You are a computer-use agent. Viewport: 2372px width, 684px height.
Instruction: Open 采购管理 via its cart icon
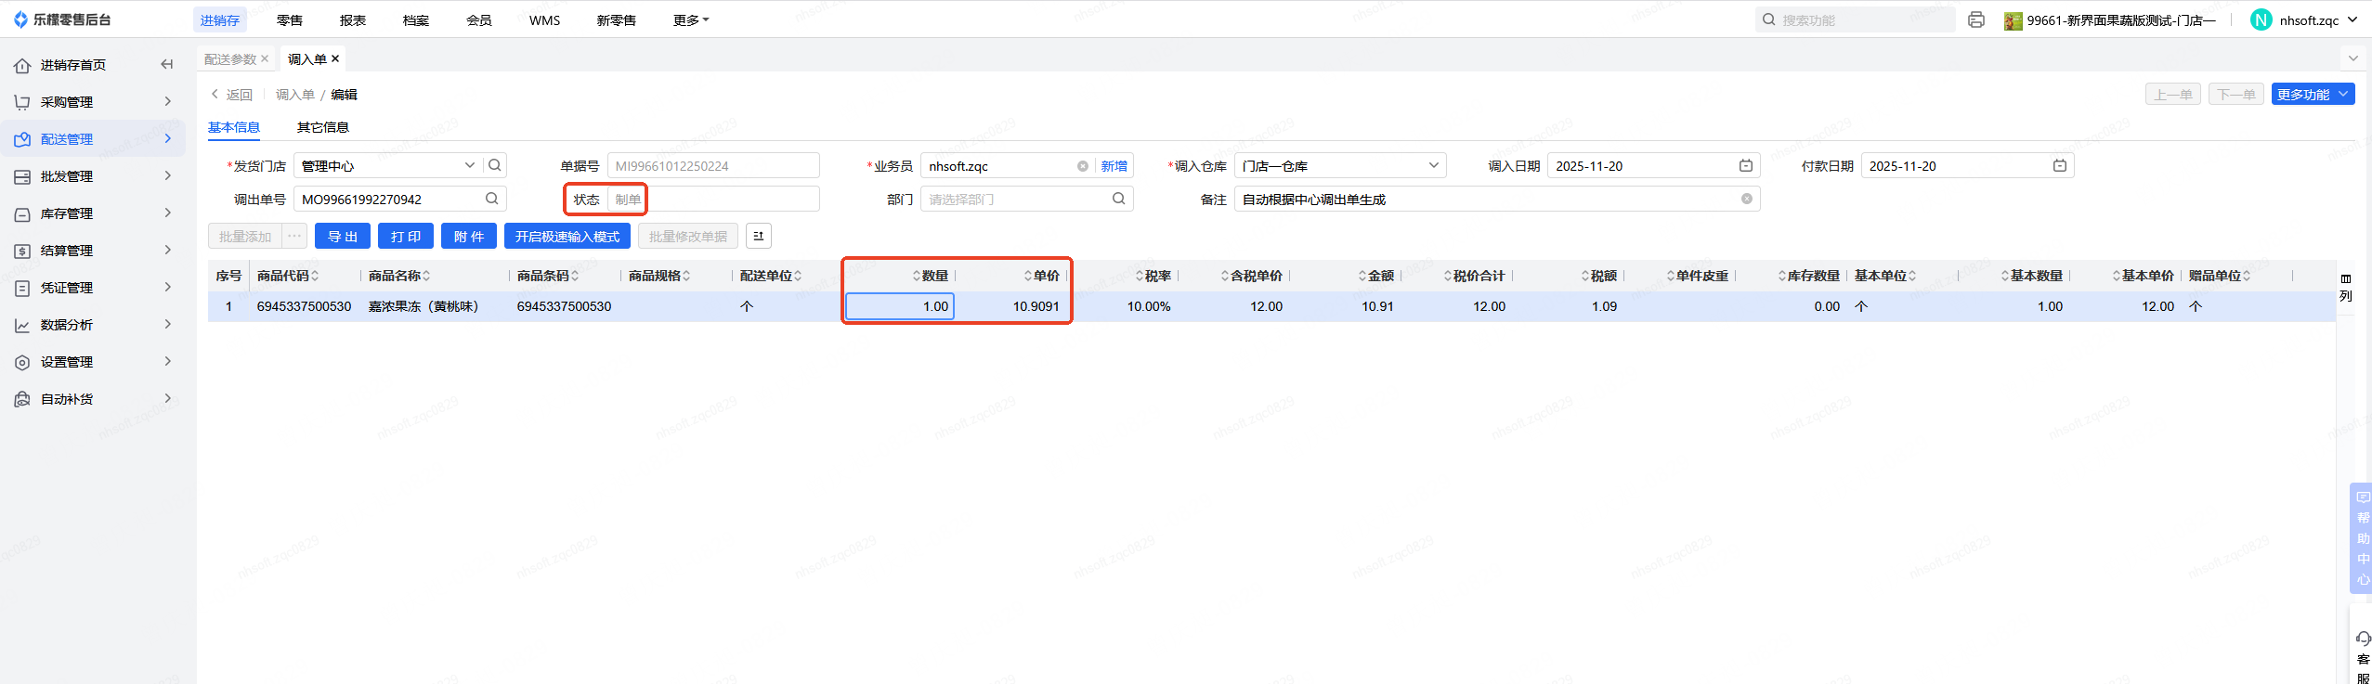[22, 102]
